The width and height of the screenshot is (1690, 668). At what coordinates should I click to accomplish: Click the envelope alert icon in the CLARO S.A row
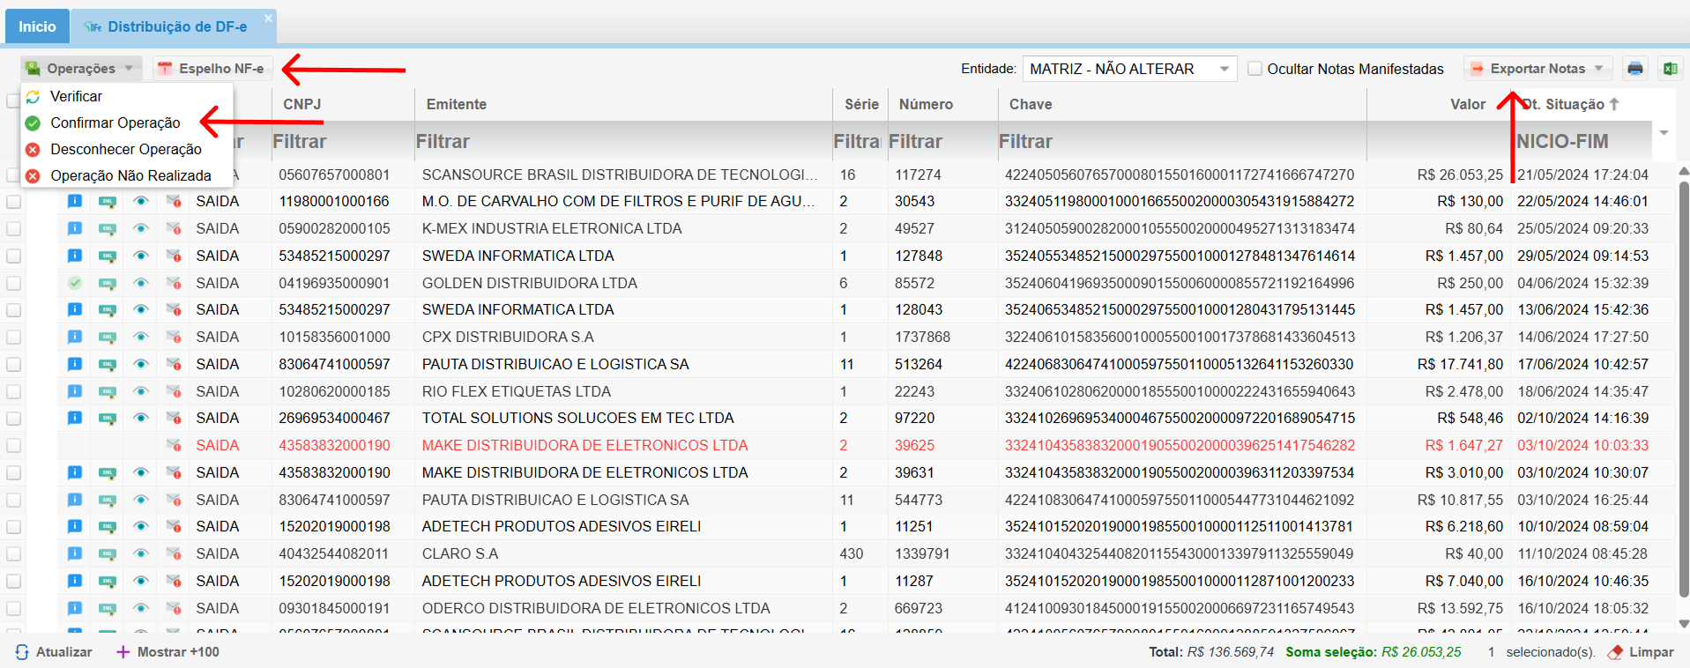[x=174, y=554]
